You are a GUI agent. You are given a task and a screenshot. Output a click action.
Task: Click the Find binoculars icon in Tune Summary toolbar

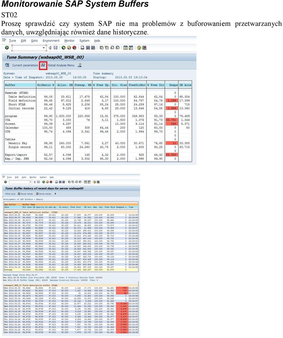point(88,48)
